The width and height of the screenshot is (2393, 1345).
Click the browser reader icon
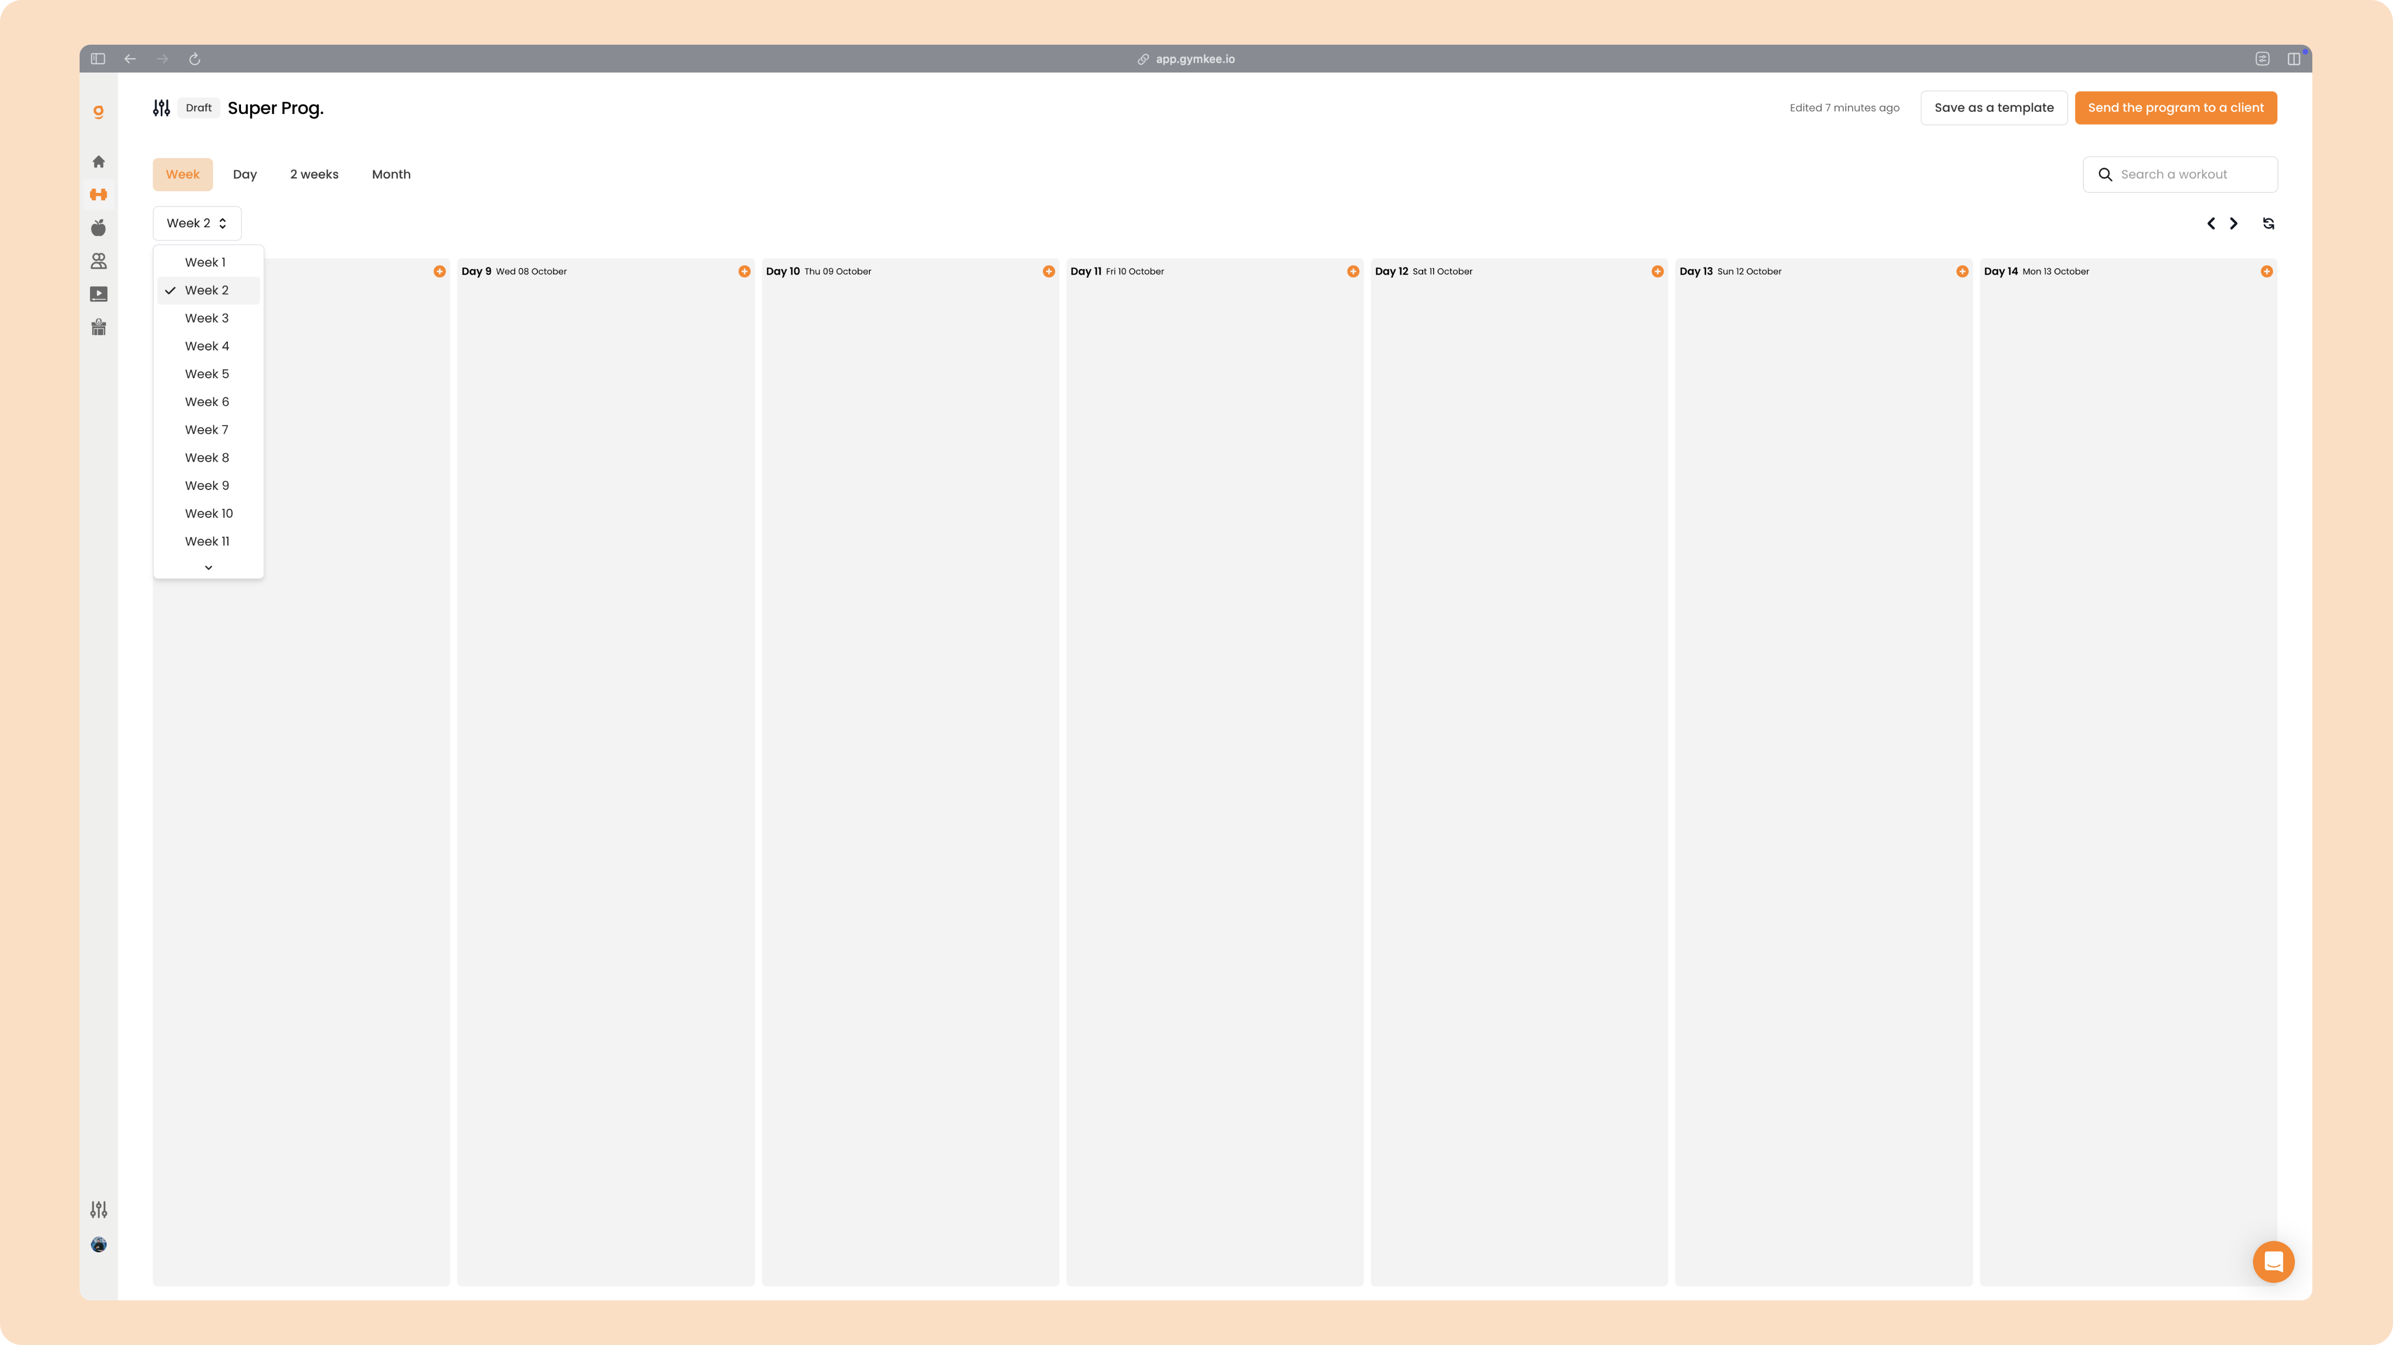2262,58
